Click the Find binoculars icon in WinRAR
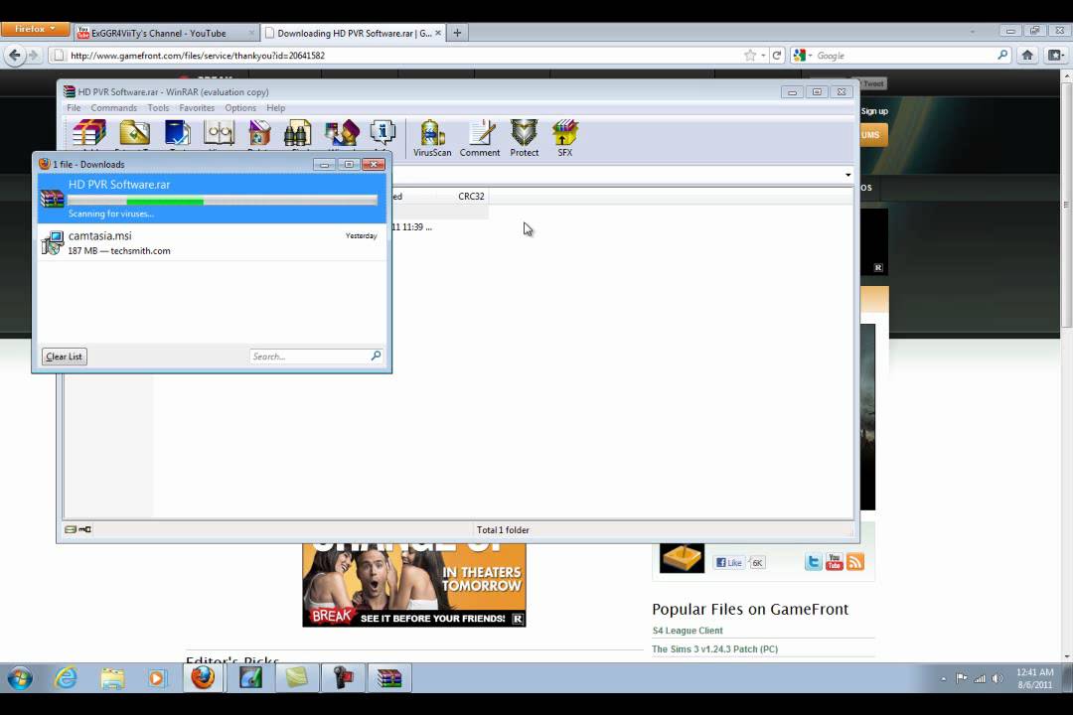Image resolution: width=1073 pixels, height=715 pixels. click(298, 133)
